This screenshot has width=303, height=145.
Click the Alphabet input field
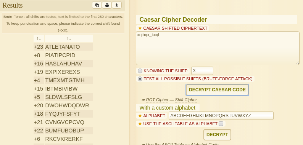click(221, 116)
